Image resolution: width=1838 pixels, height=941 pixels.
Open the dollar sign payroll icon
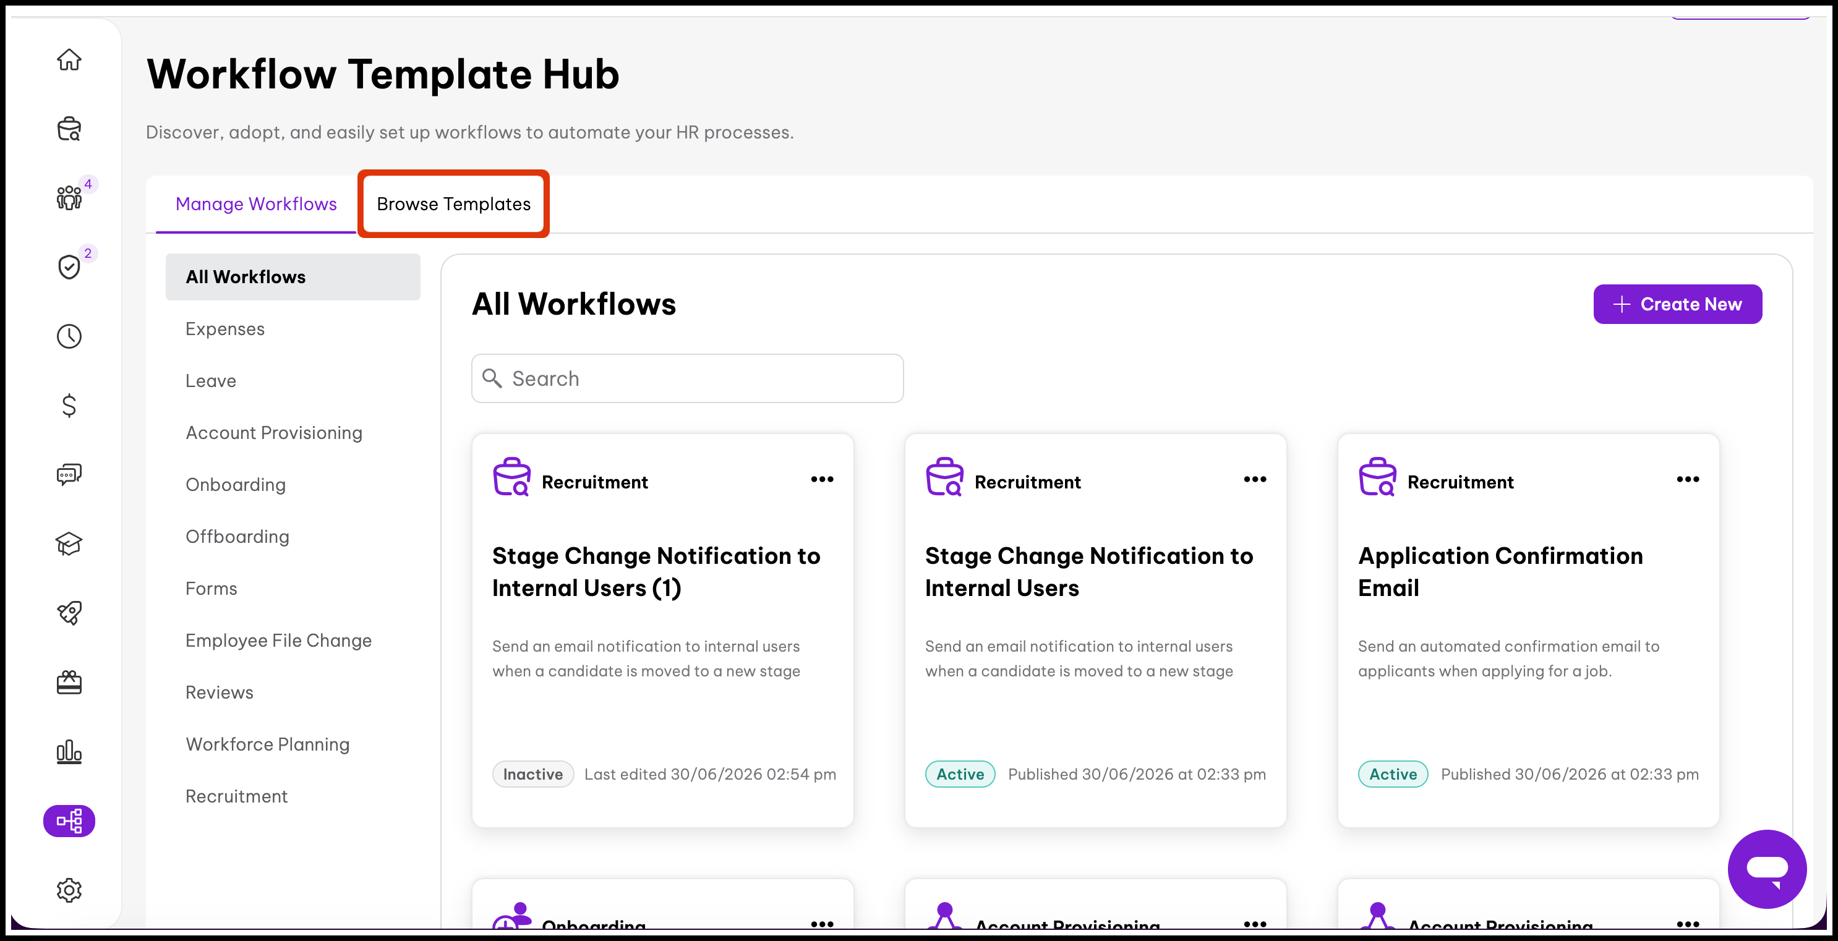(x=69, y=405)
